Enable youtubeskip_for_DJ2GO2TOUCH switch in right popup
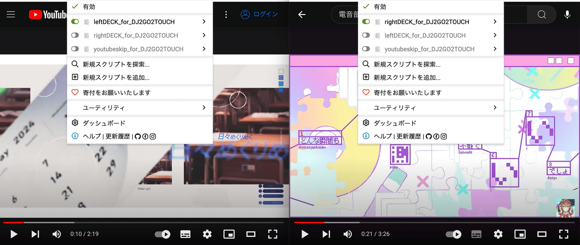 (366, 49)
